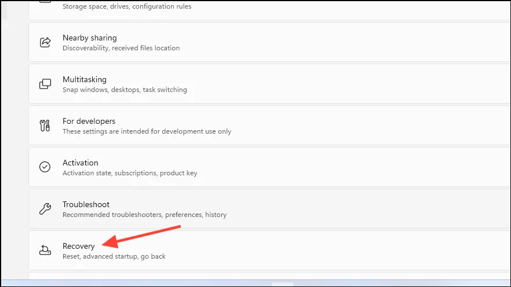Click 'Storage space, drives, configuration rules' row
The height and width of the screenshot is (287, 511).
tap(126, 7)
